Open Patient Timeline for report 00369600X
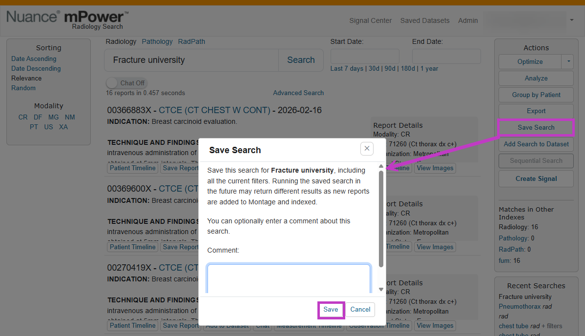Image resolution: width=585 pixels, height=336 pixels. [132, 247]
